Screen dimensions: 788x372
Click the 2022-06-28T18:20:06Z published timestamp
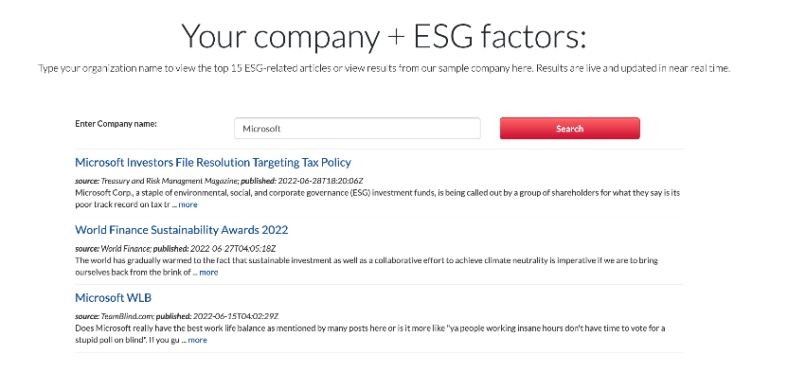(x=320, y=181)
